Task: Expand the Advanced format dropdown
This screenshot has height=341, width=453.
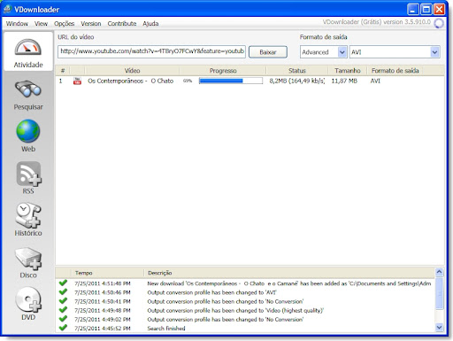Action: tap(342, 52)
